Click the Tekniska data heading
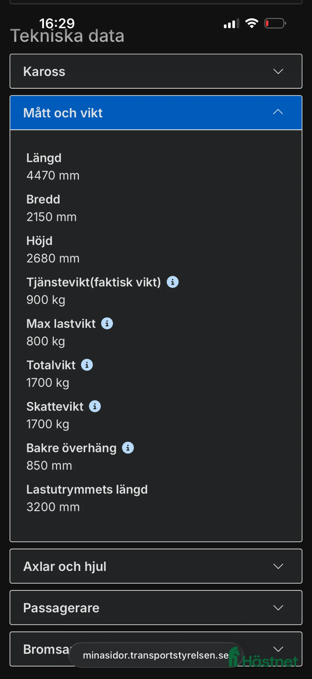This screenshot has width=312, height=679. tap(67, 35)
